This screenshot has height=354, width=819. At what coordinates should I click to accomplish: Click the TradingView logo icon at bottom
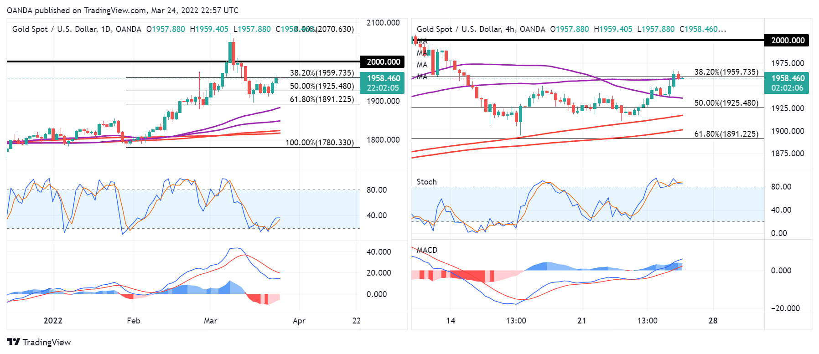[x=14, y=342]
